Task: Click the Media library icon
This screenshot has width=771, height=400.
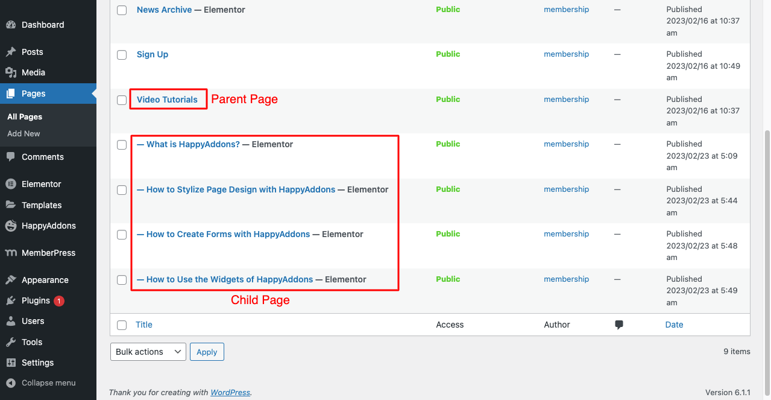Action: [11, 72]
